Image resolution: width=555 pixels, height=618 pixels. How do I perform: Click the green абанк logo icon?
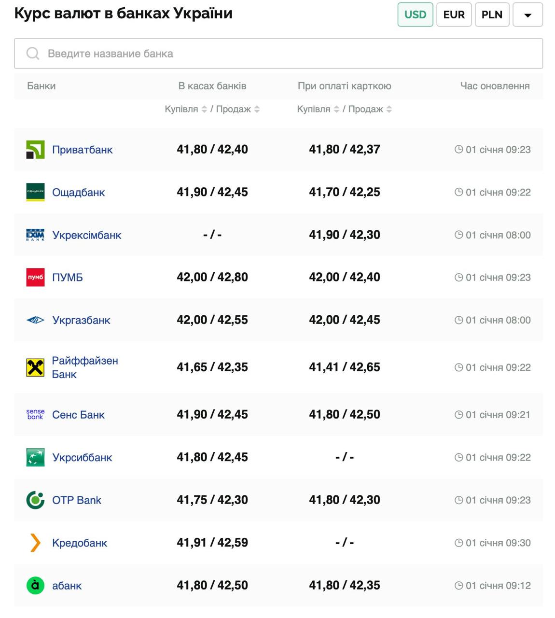pyautogui.click(x=35, y=586)
